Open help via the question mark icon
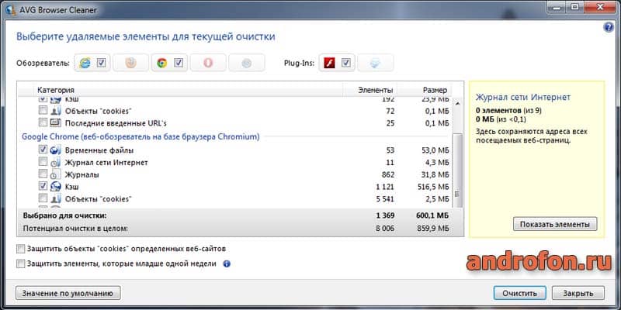The image size is (621, 310). [x=609, y=27]
